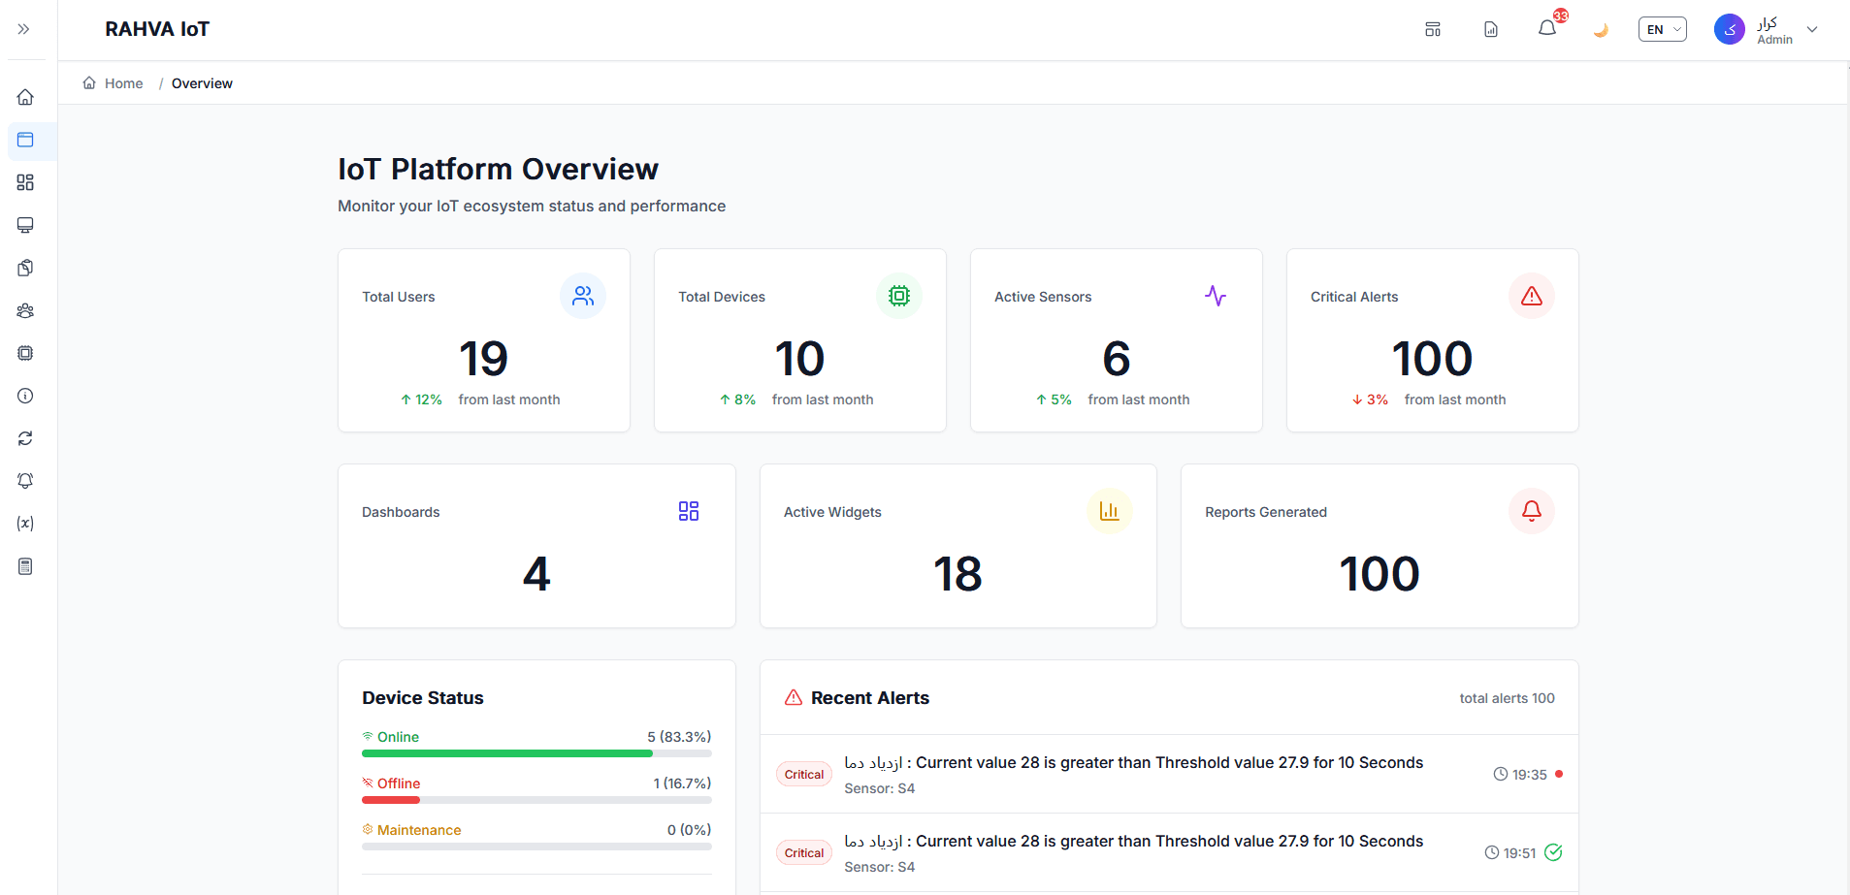Open the variables (x) icon in sidebar
The width and height of the screenshot is (1850, 895).
[x=25, y=524]
